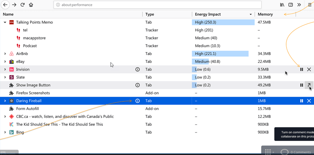Screen dimensions: 314x155
Task: Select The Kid Should See This row
Action: (x=157, y=124)
